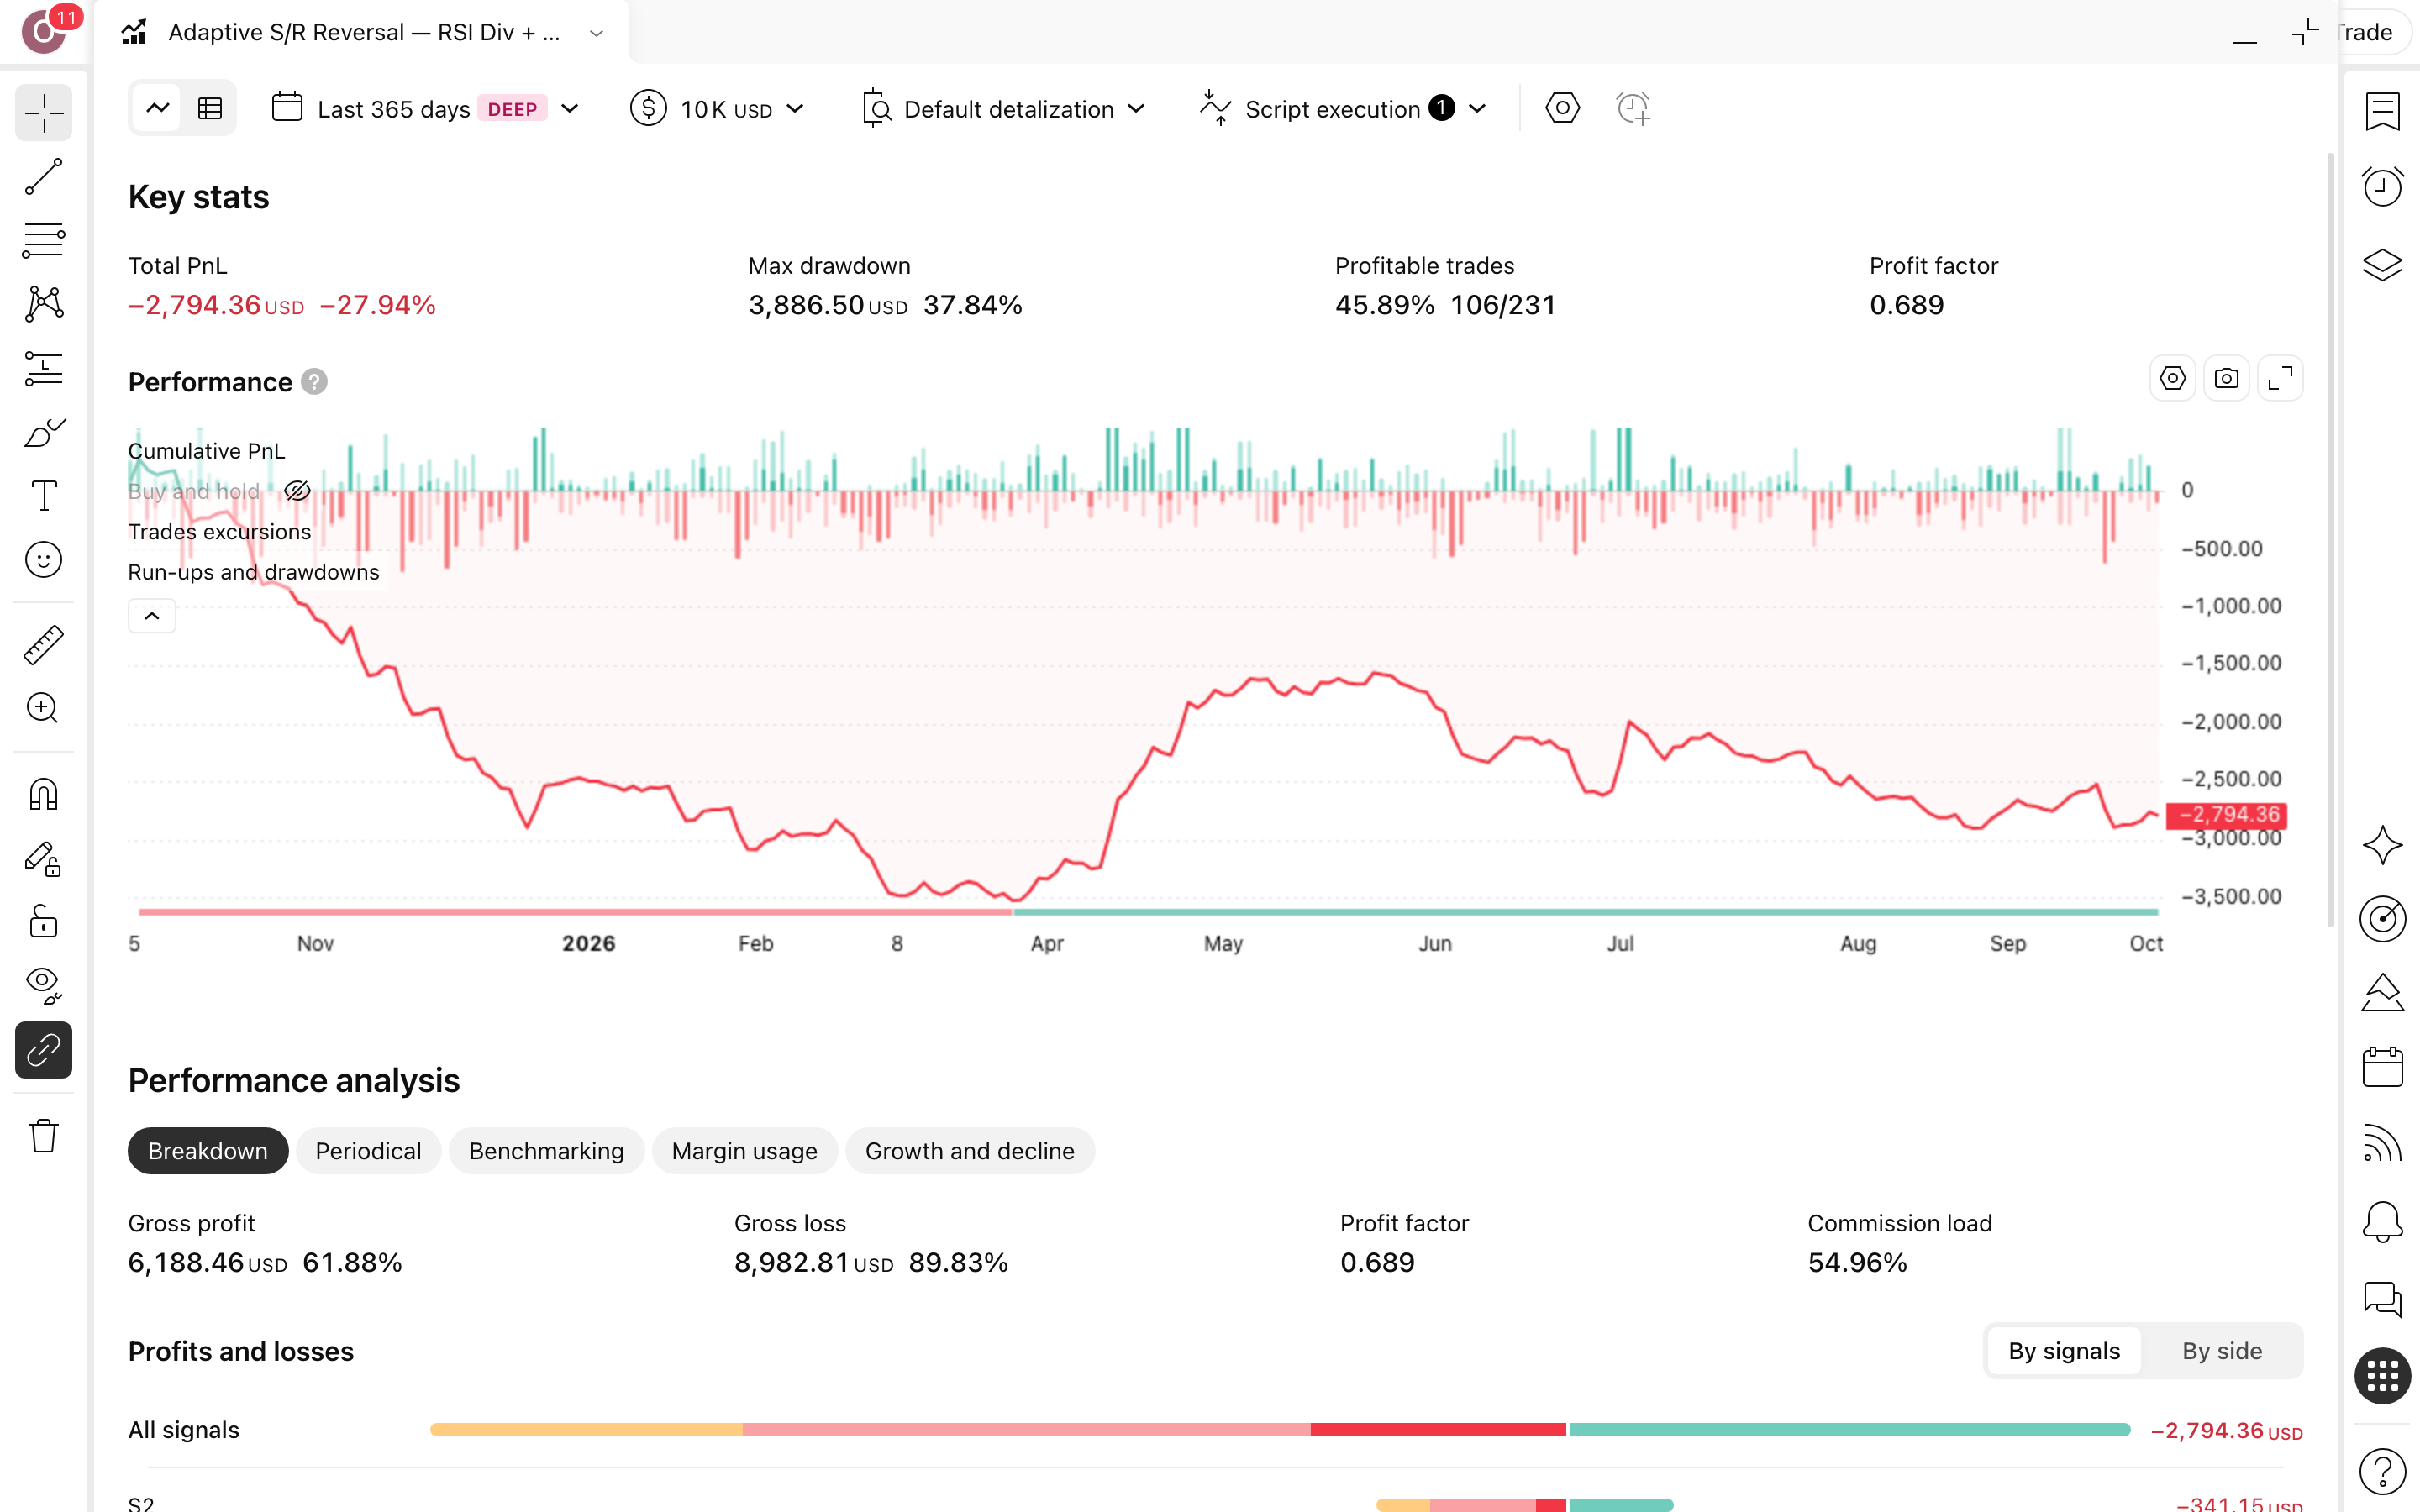Select the text annotation tool
Viewport: 2420px width, 1512px height.
(x=43, y=495)
